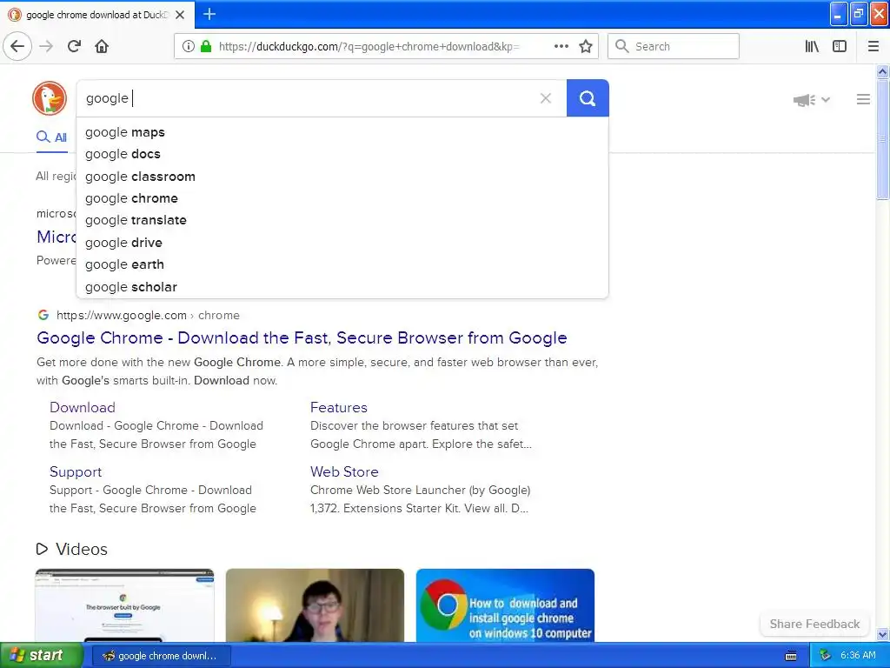Choose suggestion google maps
Viewport: 890px width, 668px height.
click(342, 132)
